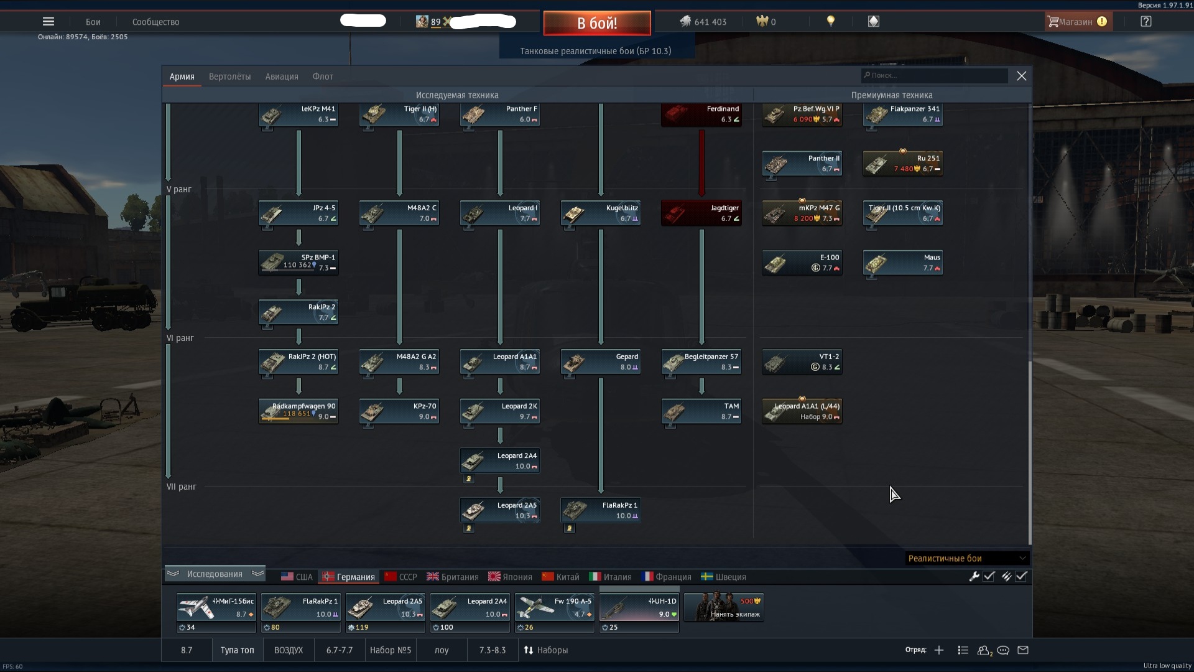The height and width of the screenshot is (672, 1194).
Task: Select the Begleitpanzer 57 card
Action: (x=701, y=362)
